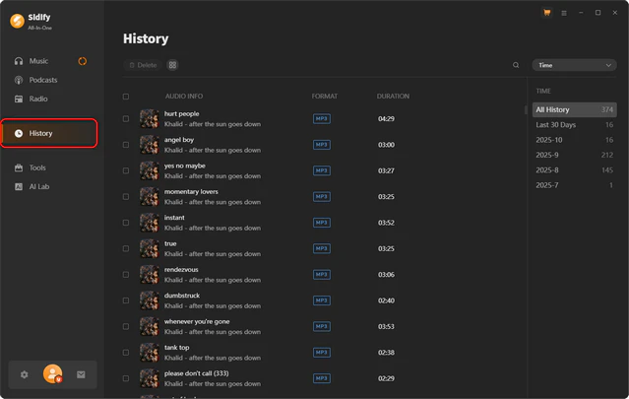This screenshot has width=629, height=399.
Task: Check the box for 'momentary lovers'
Action: [126, 197]
